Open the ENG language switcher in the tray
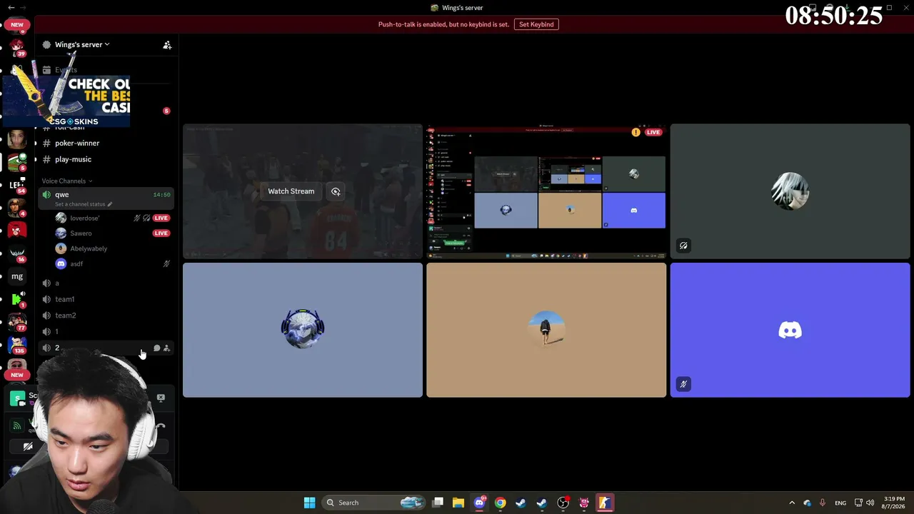Image resolution: width=914 pixels, height=514 pixels. 840,503
